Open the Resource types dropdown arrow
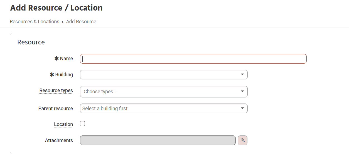The height and width of the screenshot is (161, 349). tap(242, 91)
